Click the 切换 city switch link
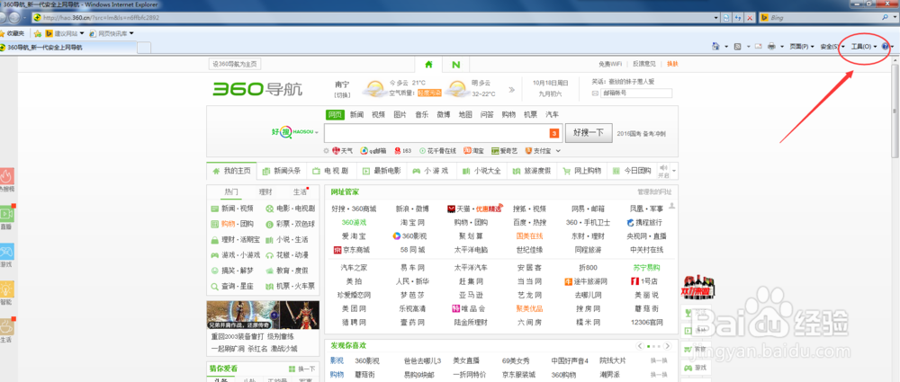 pos(342,94)
